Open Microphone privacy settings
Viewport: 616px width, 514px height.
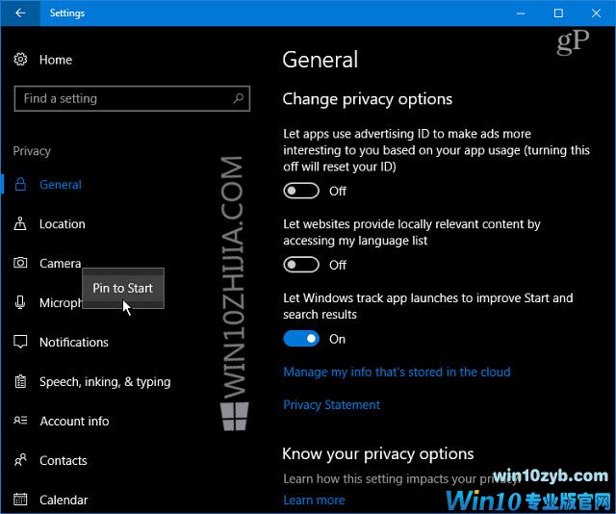tap(61, 303)
